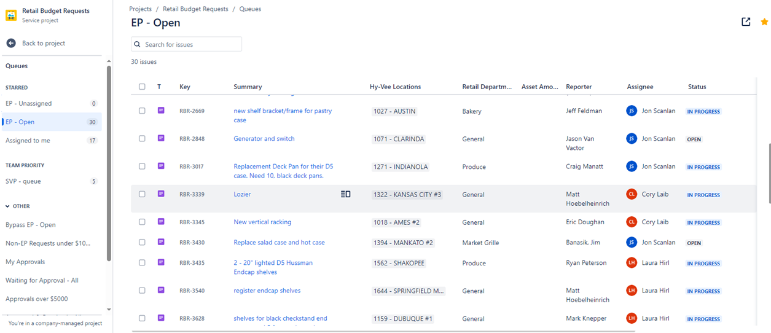Image resolution: width=771 pixels, height=333 pixels.
Task: Click Retail Budget Requests project avatar icon
Action: 11,15
